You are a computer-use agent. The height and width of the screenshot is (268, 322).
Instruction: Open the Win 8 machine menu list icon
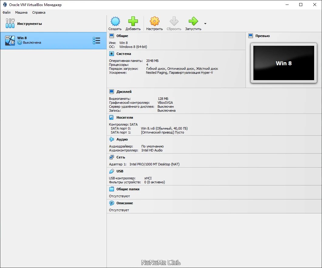coord(97,40)
